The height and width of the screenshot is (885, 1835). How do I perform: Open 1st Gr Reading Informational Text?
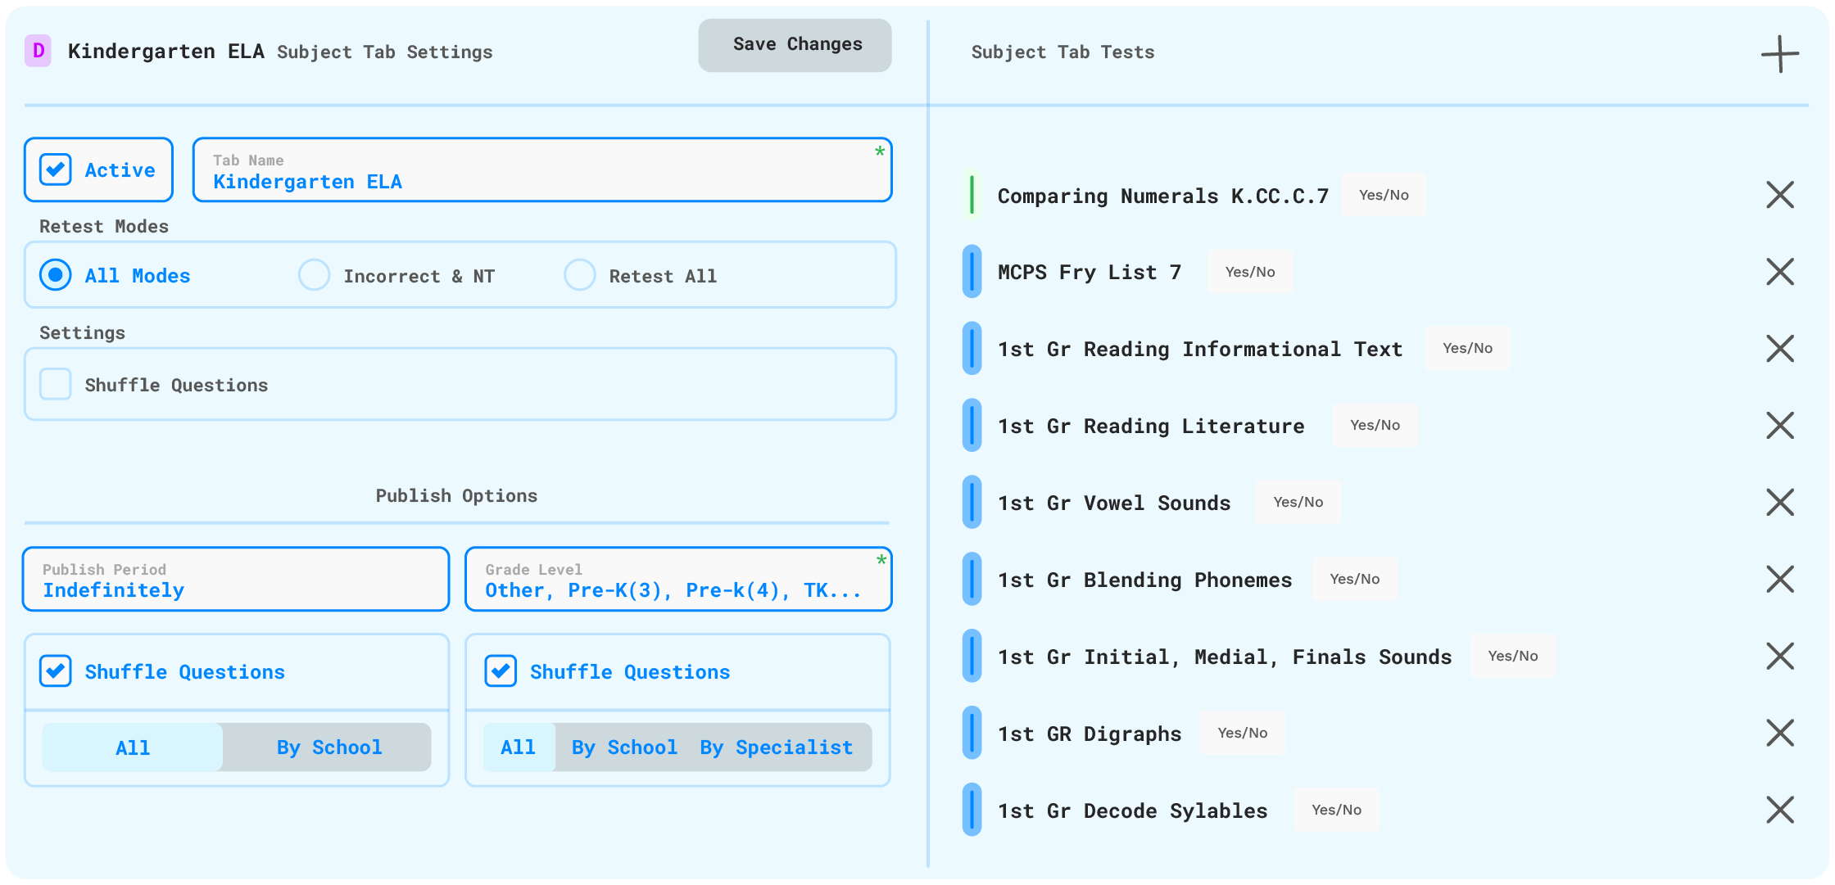coord(1200,350)
